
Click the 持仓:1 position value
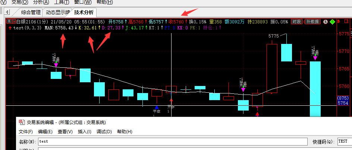pyautogui.click(x=211, y=28)
